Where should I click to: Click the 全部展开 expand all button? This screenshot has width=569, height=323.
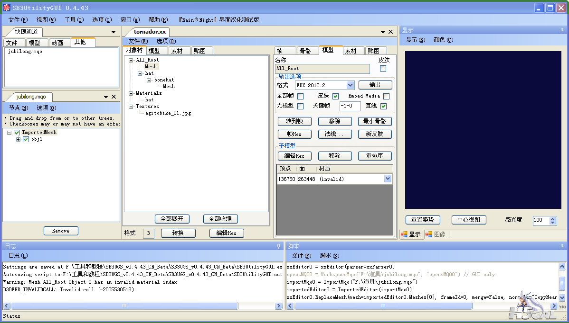pos(172,219)
